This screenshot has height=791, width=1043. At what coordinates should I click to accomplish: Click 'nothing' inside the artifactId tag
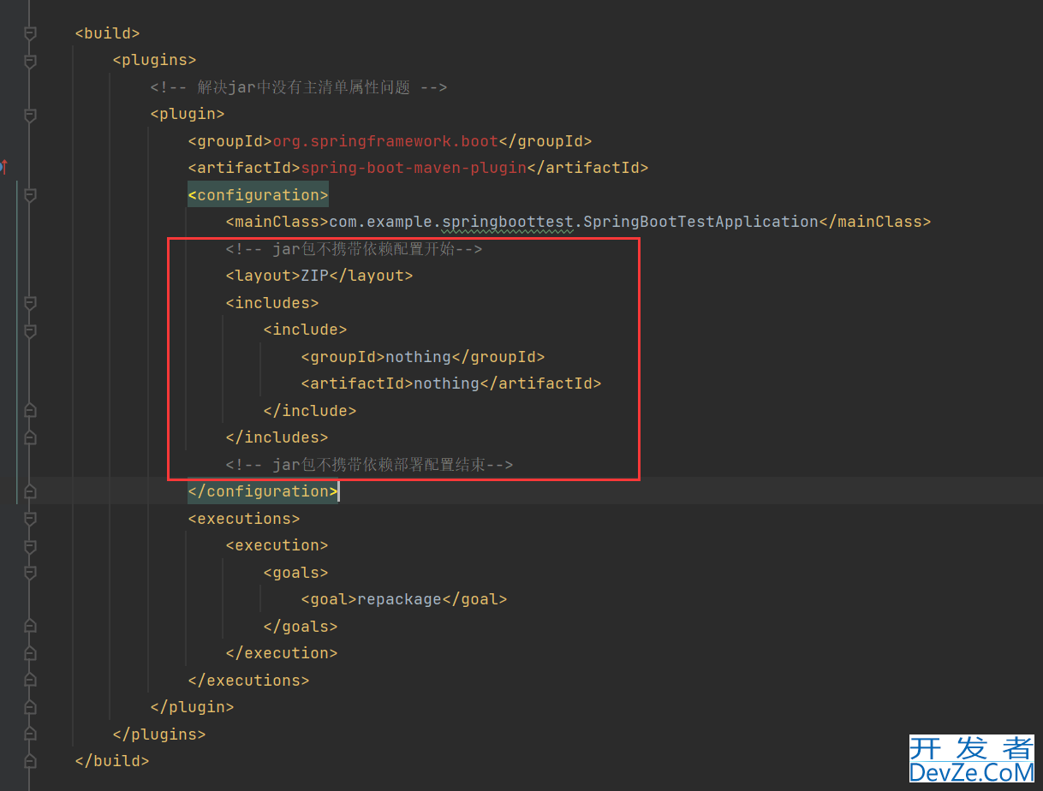[446, 384]
